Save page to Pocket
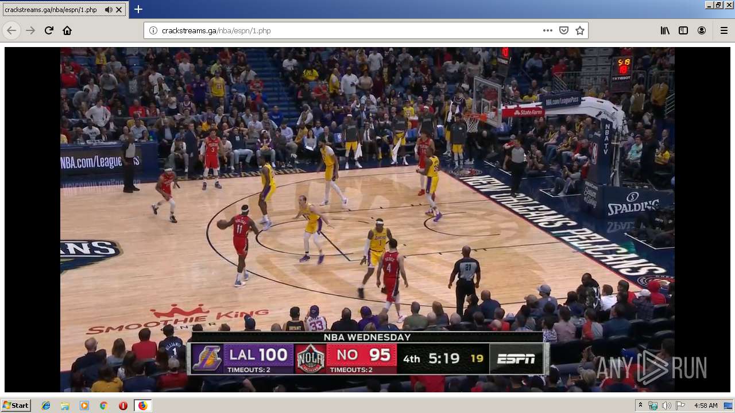This screenshot has height=413, width=735. click(x=564, y=30)
